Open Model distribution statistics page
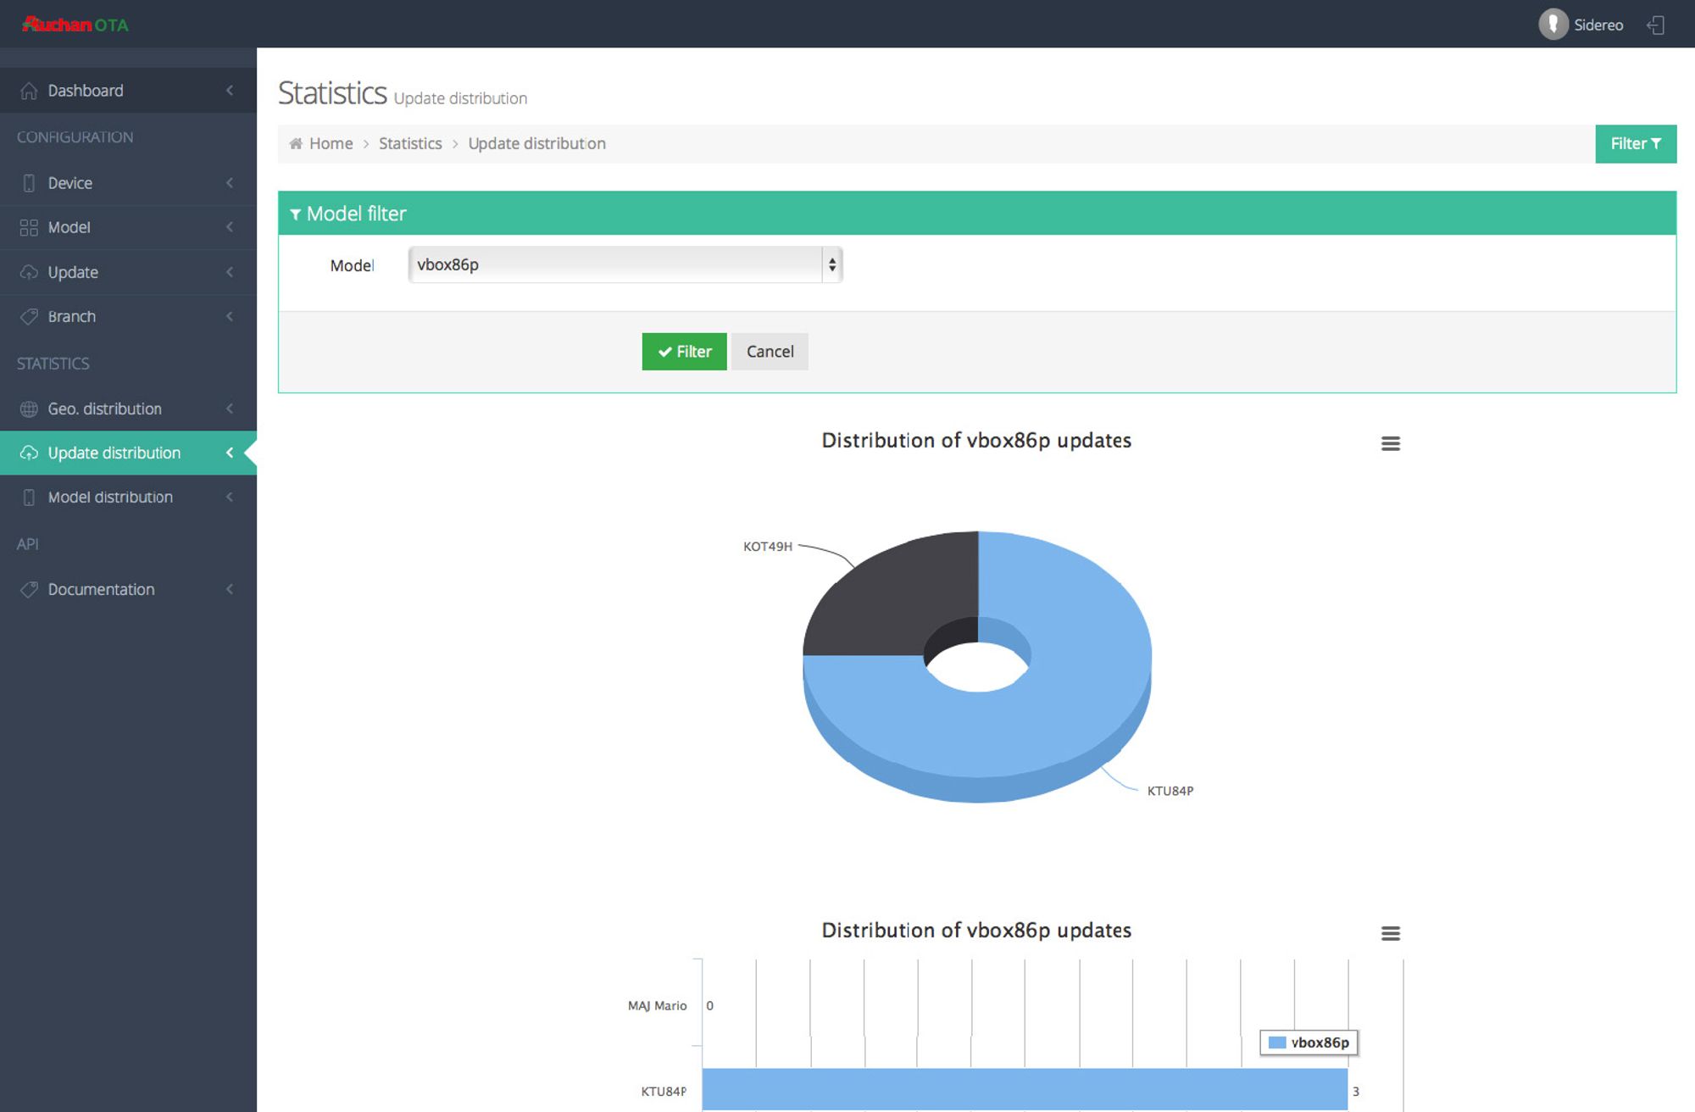Viewport: 1695px width, 1112px height. [110, 498]
